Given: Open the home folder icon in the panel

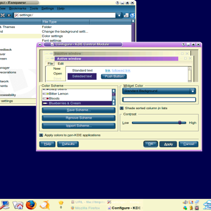Looking at the screenshot, I should pos(18,205).
